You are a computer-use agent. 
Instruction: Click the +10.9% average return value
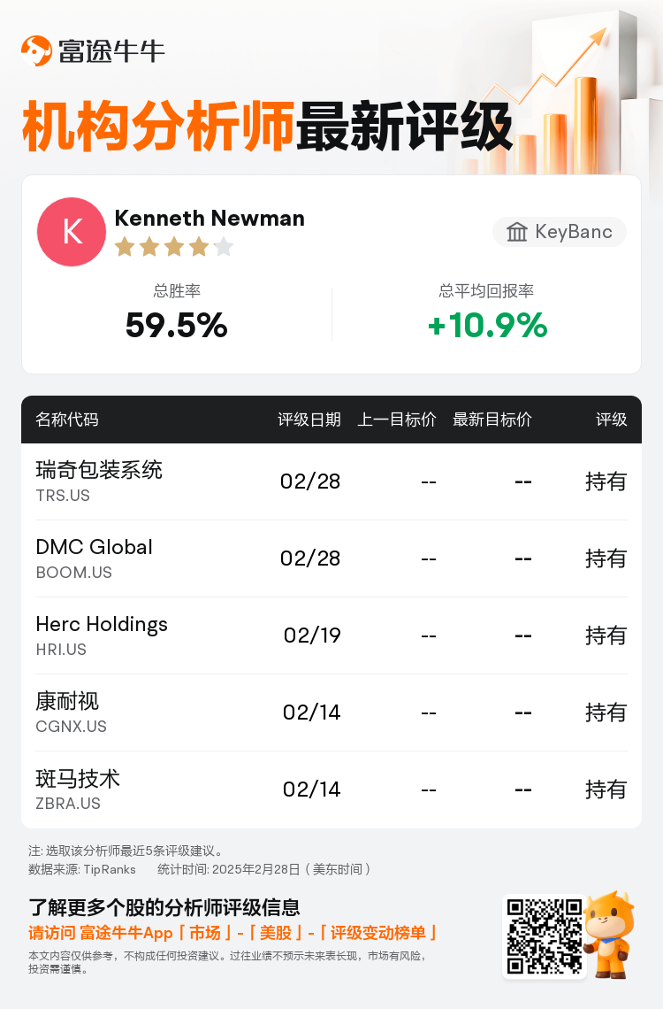488,325
